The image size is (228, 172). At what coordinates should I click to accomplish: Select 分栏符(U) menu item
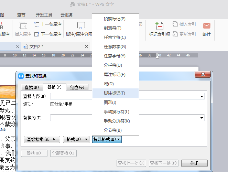(116, 65)
